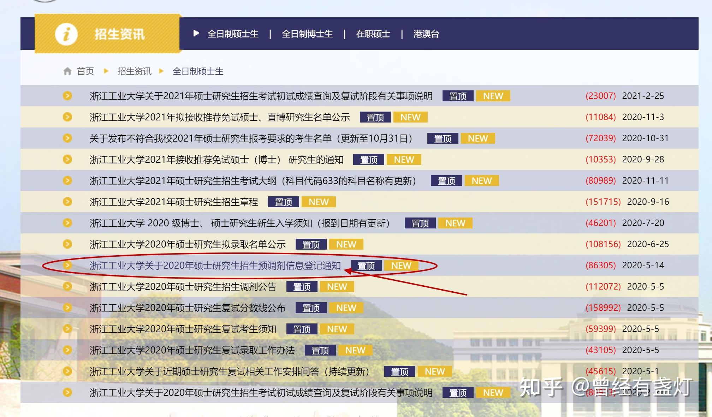
Task: Click the NEW badge on the 招生章程 row
Action: click(319, 202)
